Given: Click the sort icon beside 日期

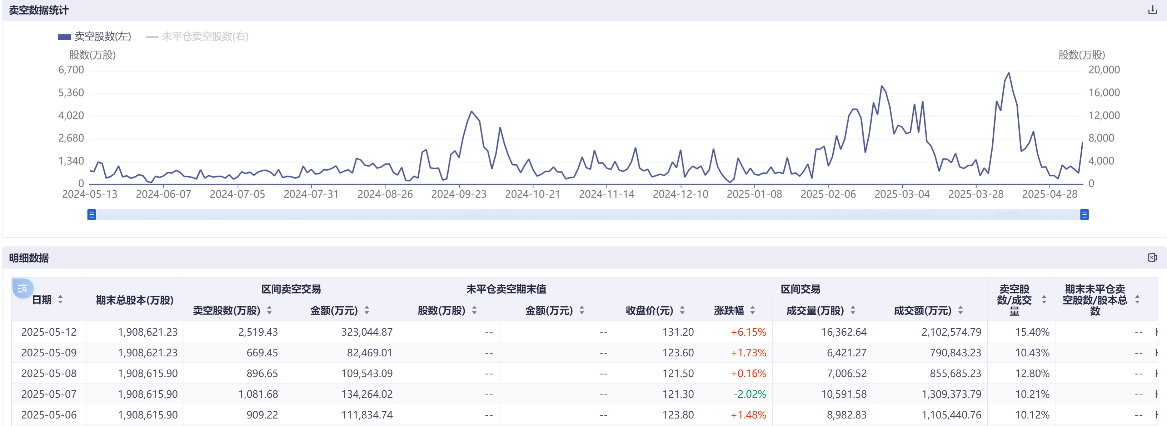Looking at the screenshot, I should 60,300.
